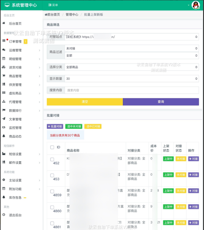
Task: Expand the 进货对接 chevron
Action: (x=40, y=68)
